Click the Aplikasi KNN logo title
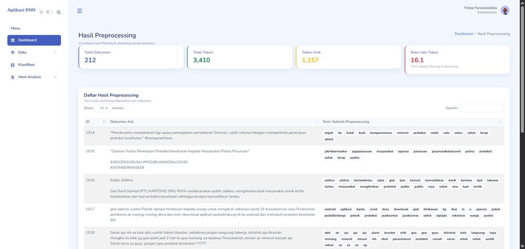Image resolution: width=525 pixels, height=249 pixels. pyautogui.click(x=21, y=10)
